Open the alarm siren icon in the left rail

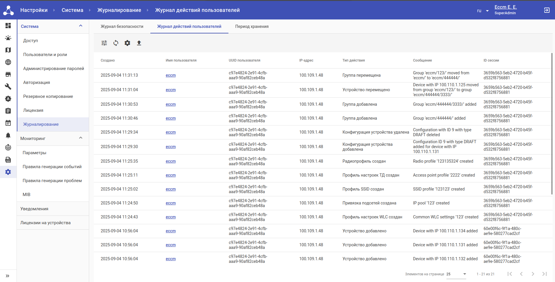click(8, 38)
